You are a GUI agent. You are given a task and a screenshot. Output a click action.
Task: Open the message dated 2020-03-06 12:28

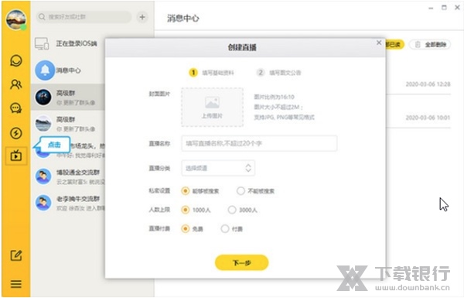[418, 84]
